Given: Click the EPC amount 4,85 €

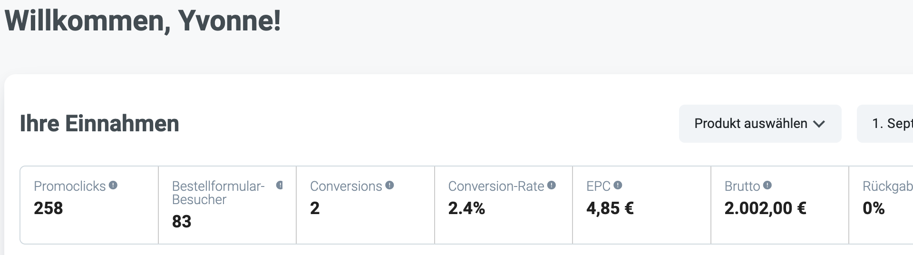Looking at the screenshot, I should pos(610,208).
